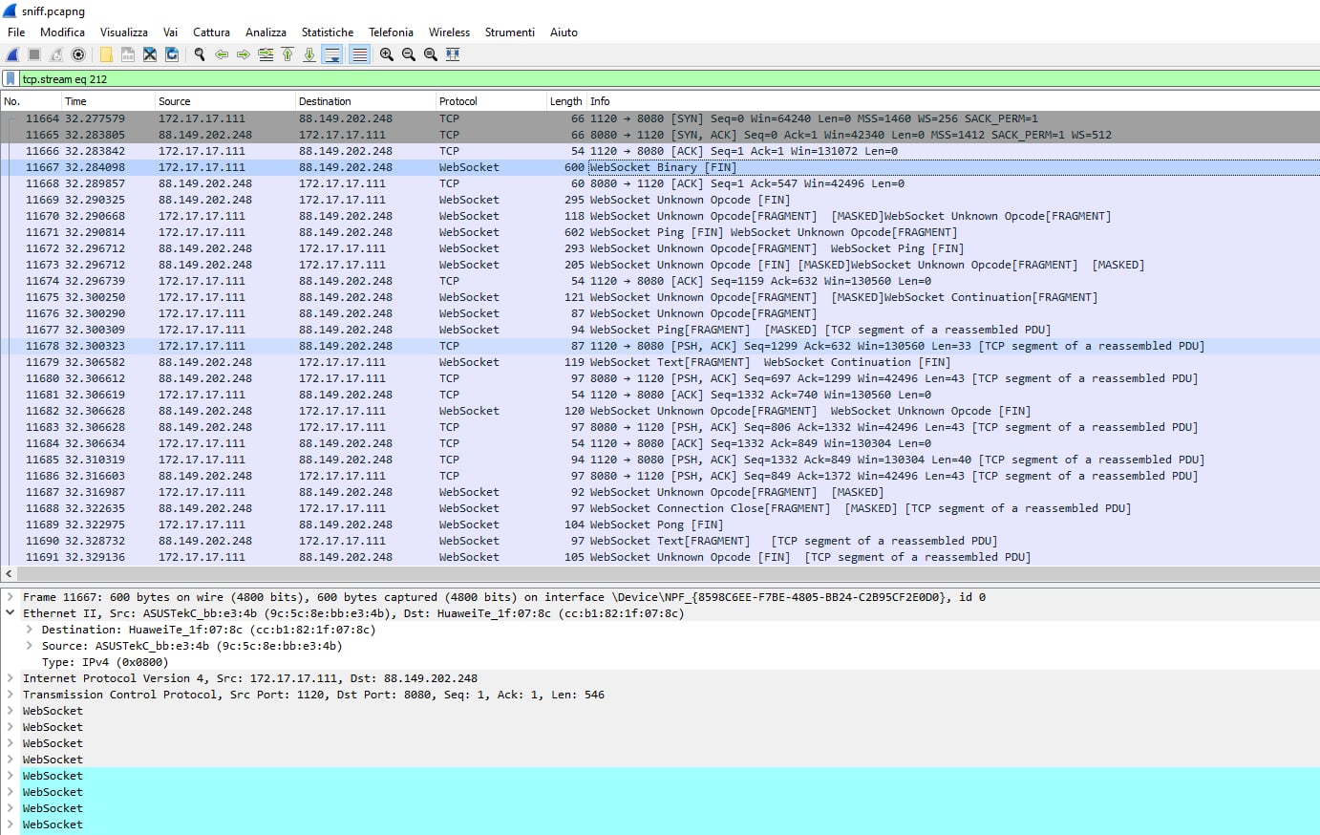Select packet 11688 Connection Close row
The width and height of the screenshot is (1320, 835).
click(660, 508)
